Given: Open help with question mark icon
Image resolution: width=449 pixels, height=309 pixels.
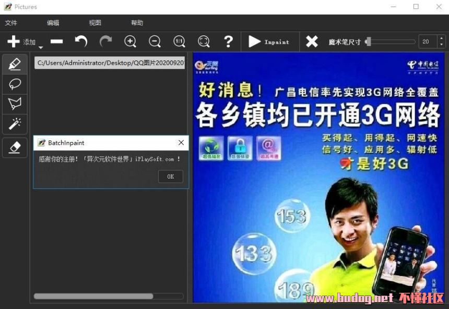Looking at the screenshot, I should click(x=228, y=42).
